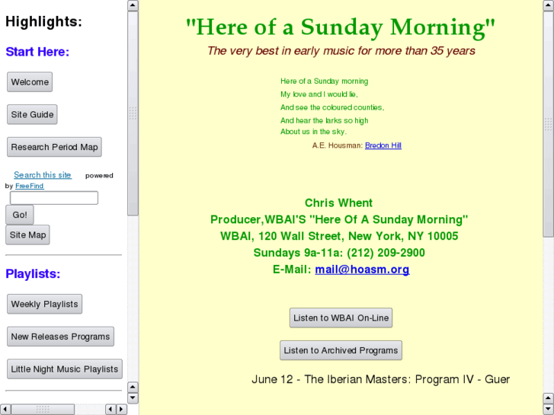Click the June 12 Iberian Masters program text

[380, 379]
